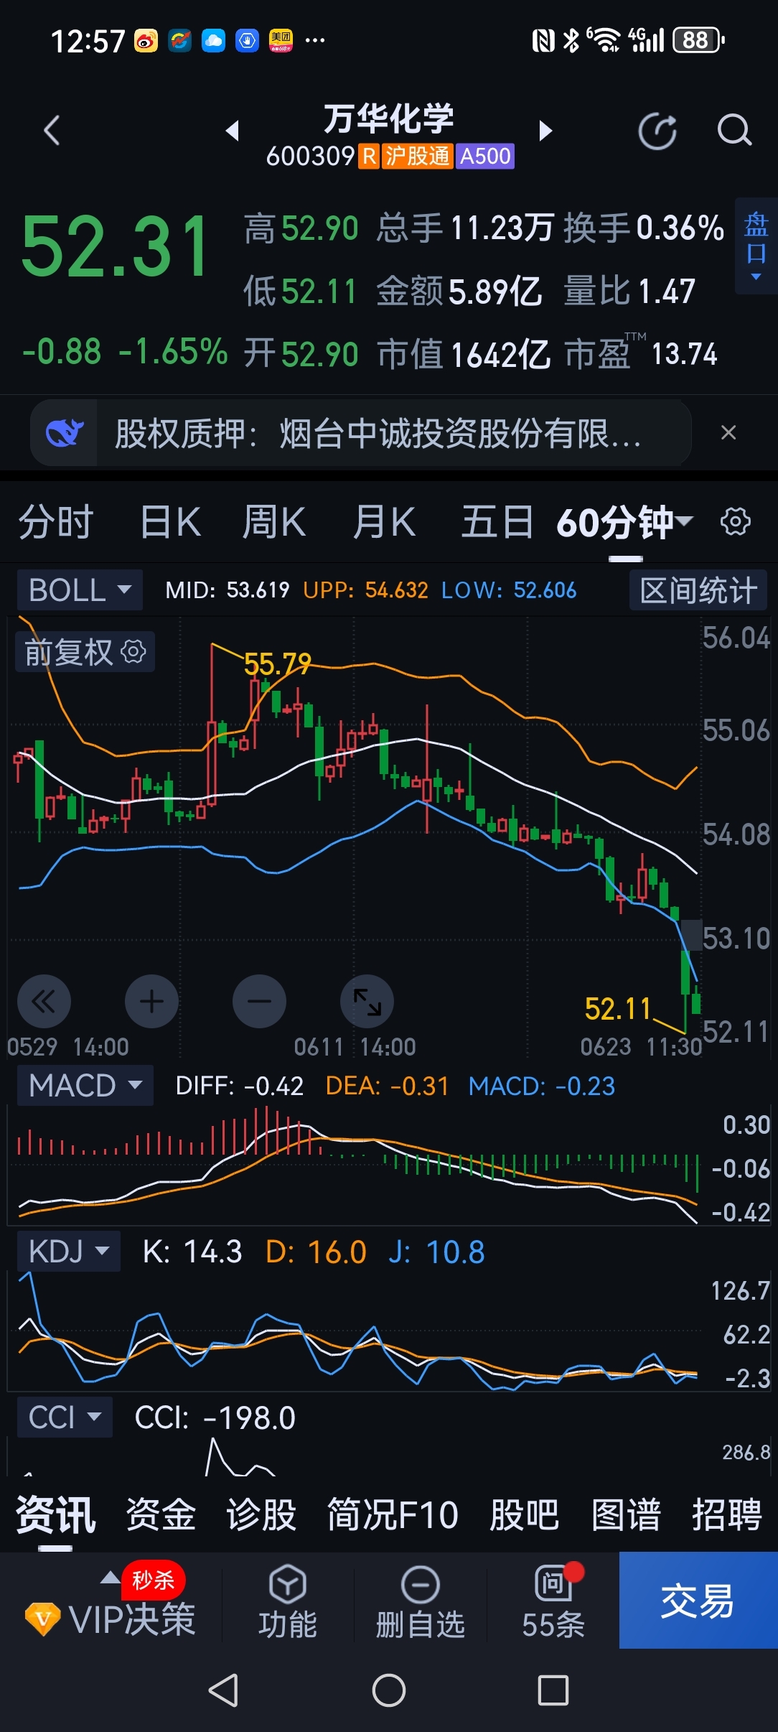Viewport: 778px width, 1732px height.
Task: Select the 股吧 tab
Action: [x=525, y=1515]
